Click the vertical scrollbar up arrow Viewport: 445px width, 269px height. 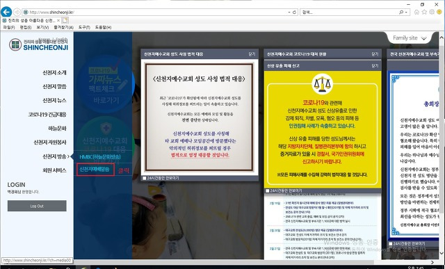pyautogui.click(x=442, y=37)
